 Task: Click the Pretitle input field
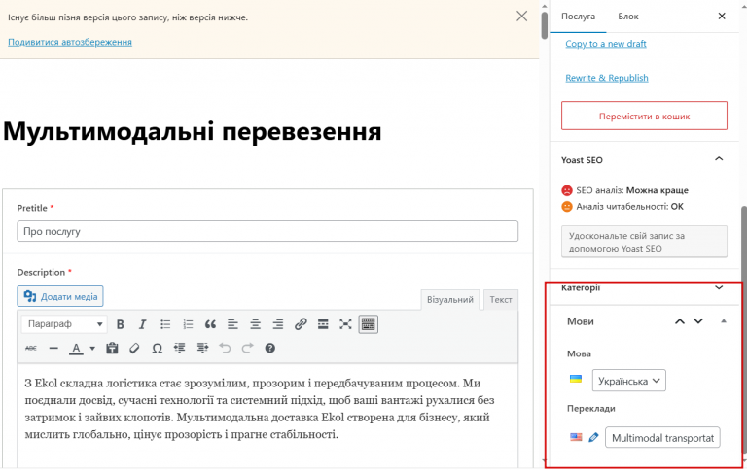(267, 232)
